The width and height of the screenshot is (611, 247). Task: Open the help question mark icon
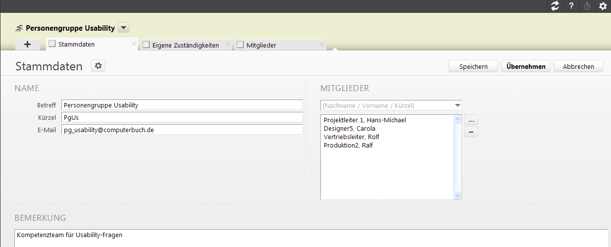tap(571, 6)
